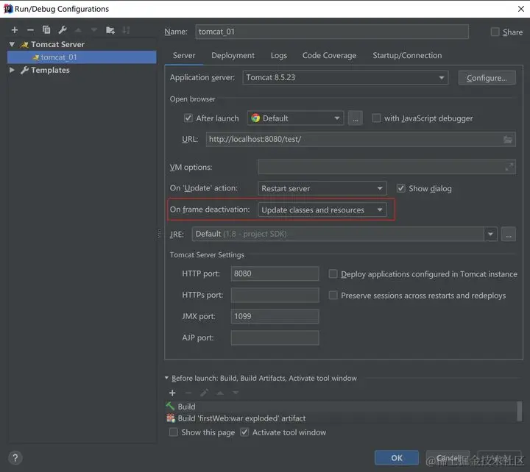Create new folder icon in toolbar
Image resolution: width=530 pixels, height=472 pixels.
[x=110, y=30]
